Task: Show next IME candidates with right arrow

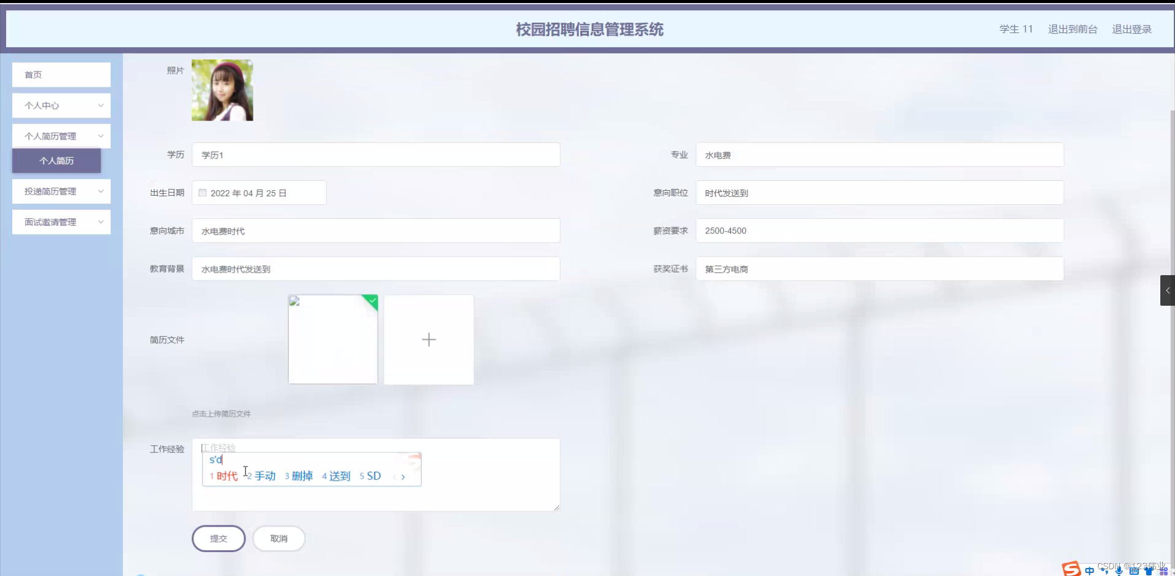Action: tap(404, 476)
